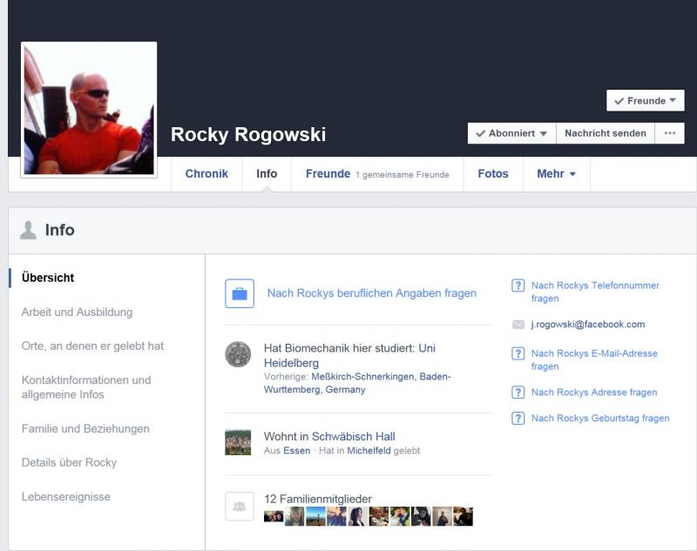Open the three-dots more options button

(669, 133)
